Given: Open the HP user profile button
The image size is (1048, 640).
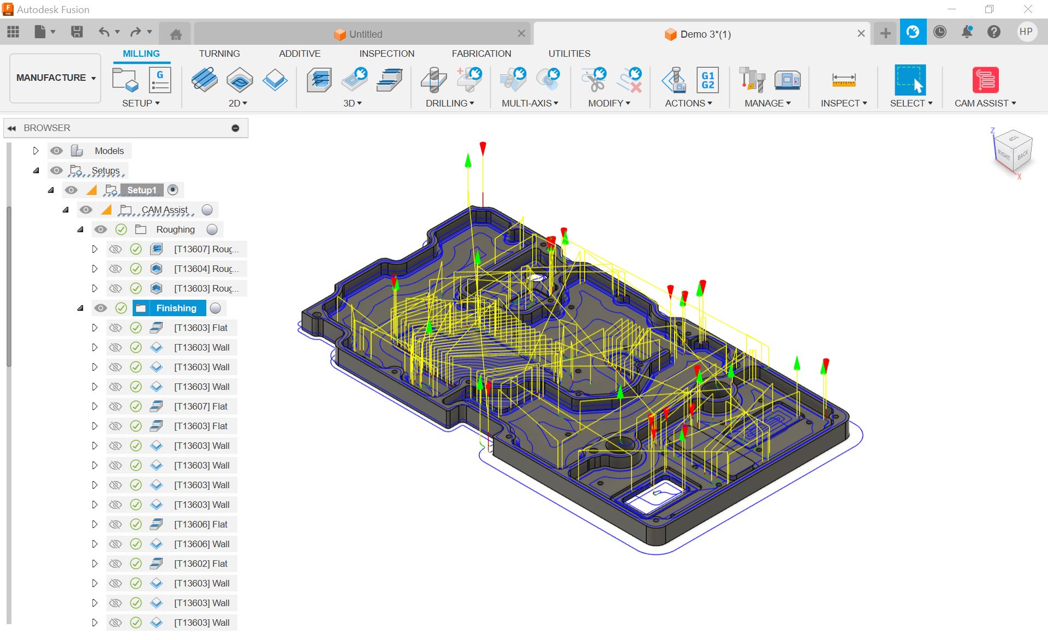Looking at the screenshot, I should (1026, 32).
